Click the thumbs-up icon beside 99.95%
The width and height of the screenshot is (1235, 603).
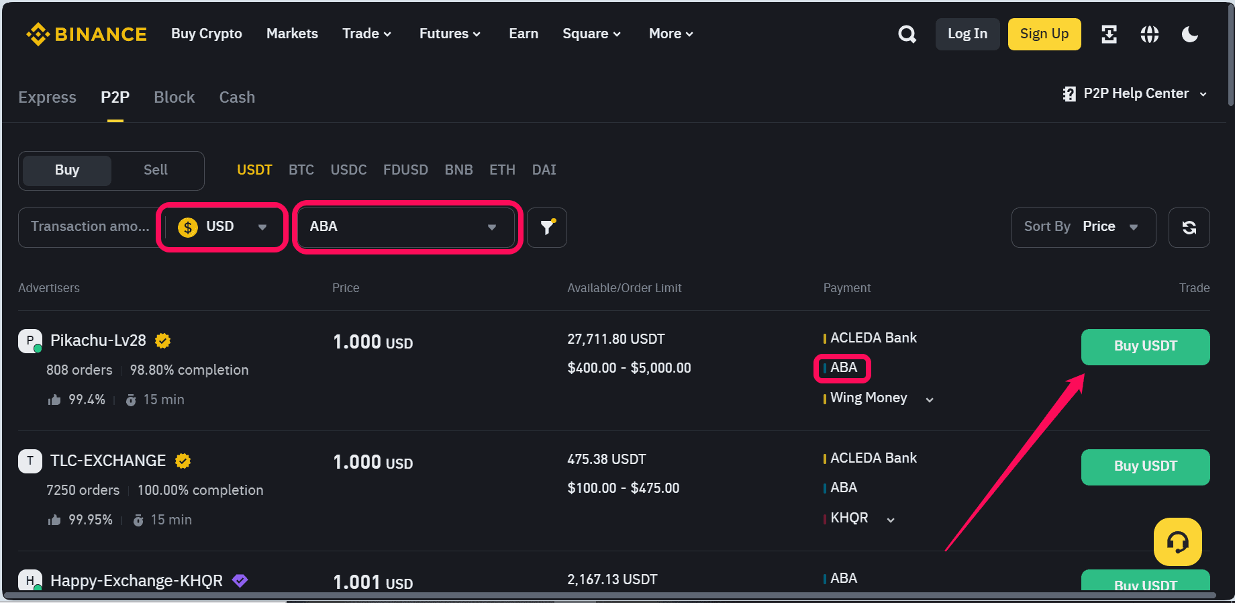[54, 520]
